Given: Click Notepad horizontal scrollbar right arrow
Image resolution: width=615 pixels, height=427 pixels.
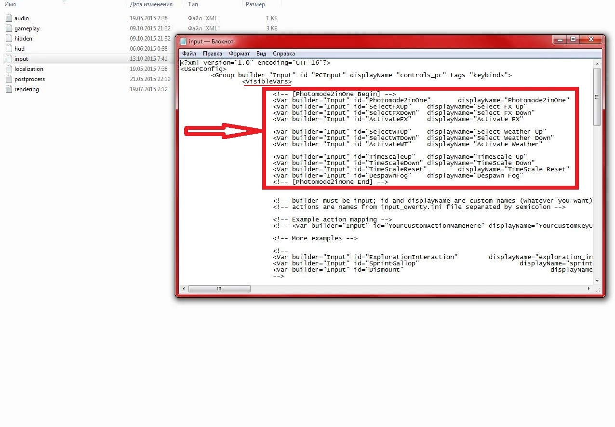Looking at the screenshot, I should pos(588,289).
